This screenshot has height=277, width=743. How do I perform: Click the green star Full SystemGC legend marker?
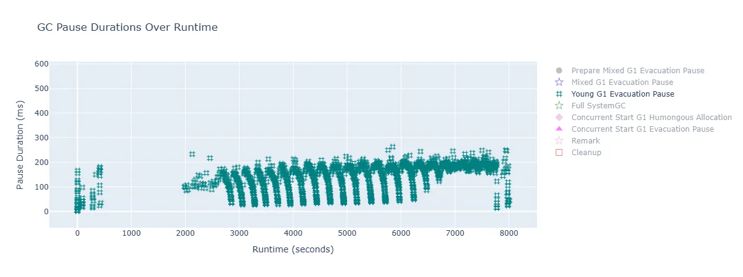coord(559,106)
